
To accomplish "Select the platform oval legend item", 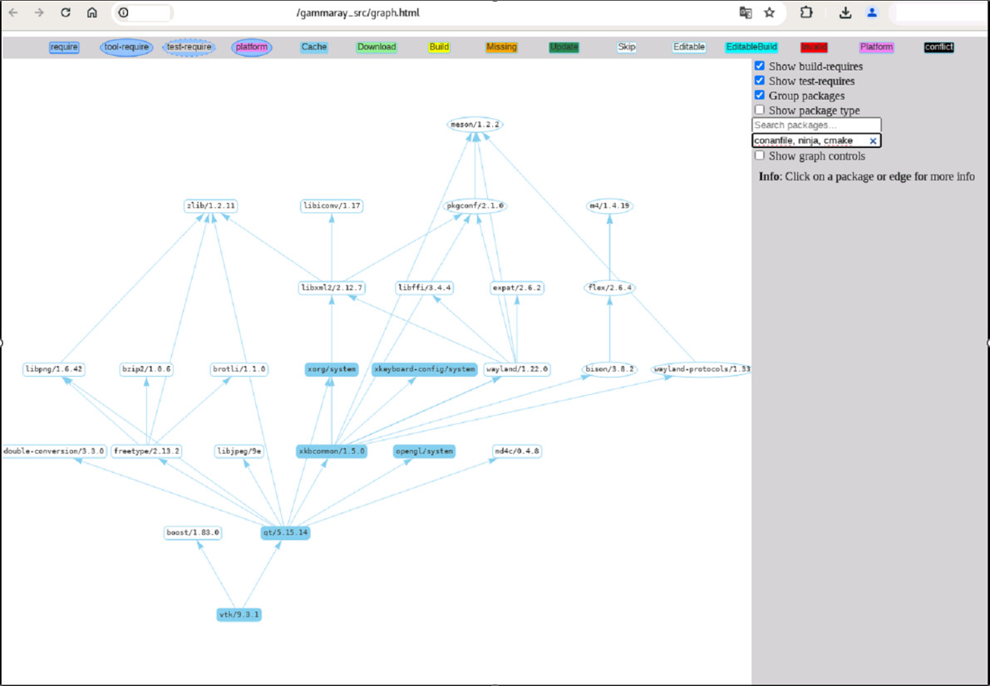I will coord(251,47).
